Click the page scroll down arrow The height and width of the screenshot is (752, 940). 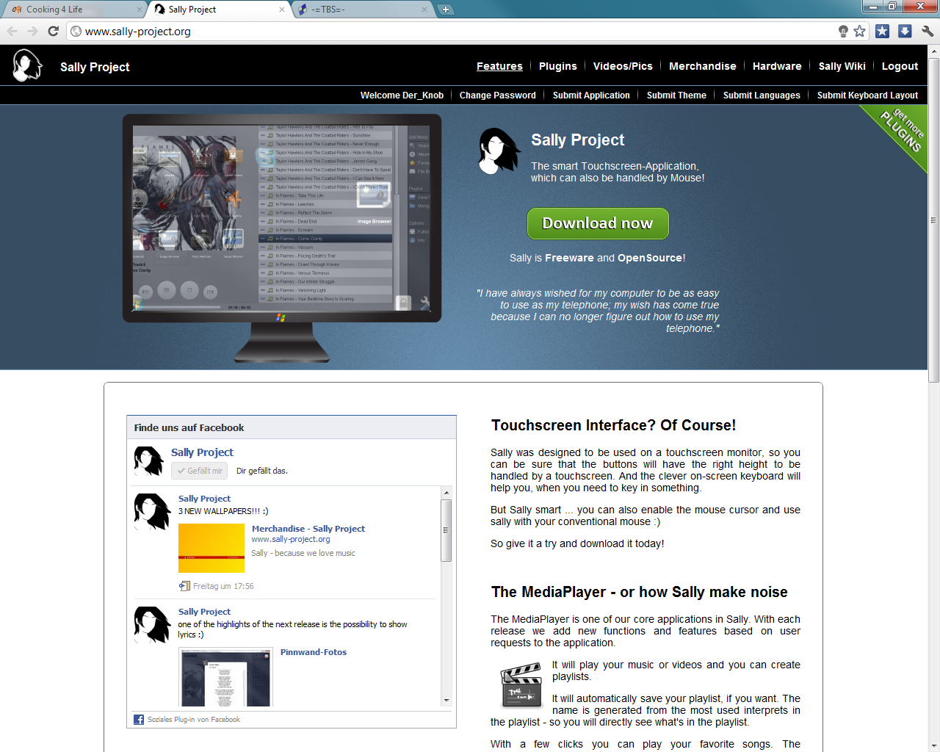(x=933, y=746)
